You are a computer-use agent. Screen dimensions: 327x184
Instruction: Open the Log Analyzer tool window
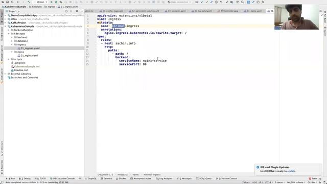164,178
